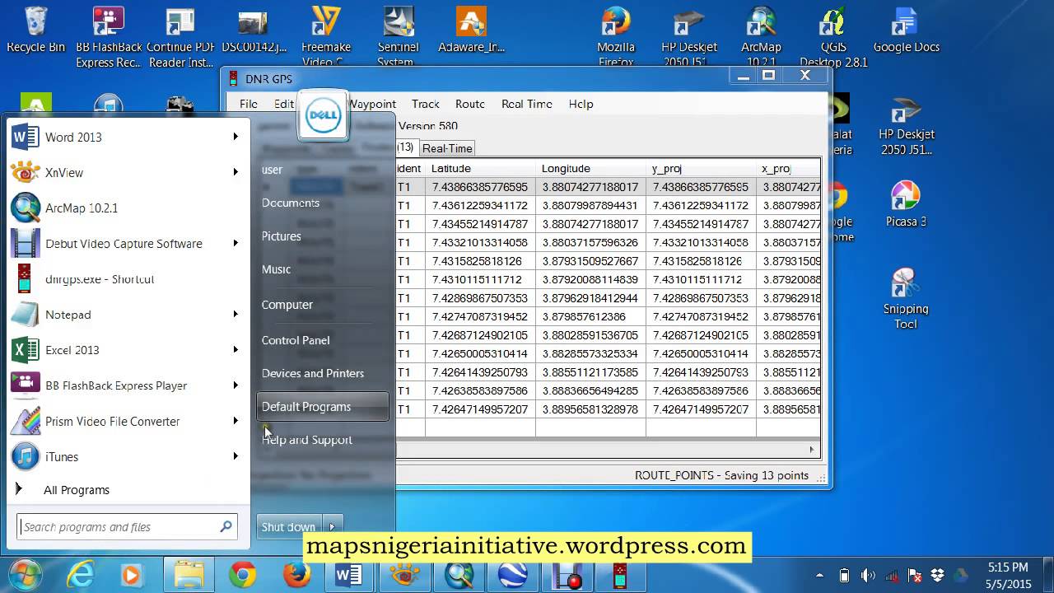
Task: Open Continue PDF Reader Install desktop icon
Action: pyautogui.click(x=180, y=37)
